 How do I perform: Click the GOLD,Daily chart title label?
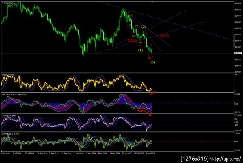coord(8,3)
